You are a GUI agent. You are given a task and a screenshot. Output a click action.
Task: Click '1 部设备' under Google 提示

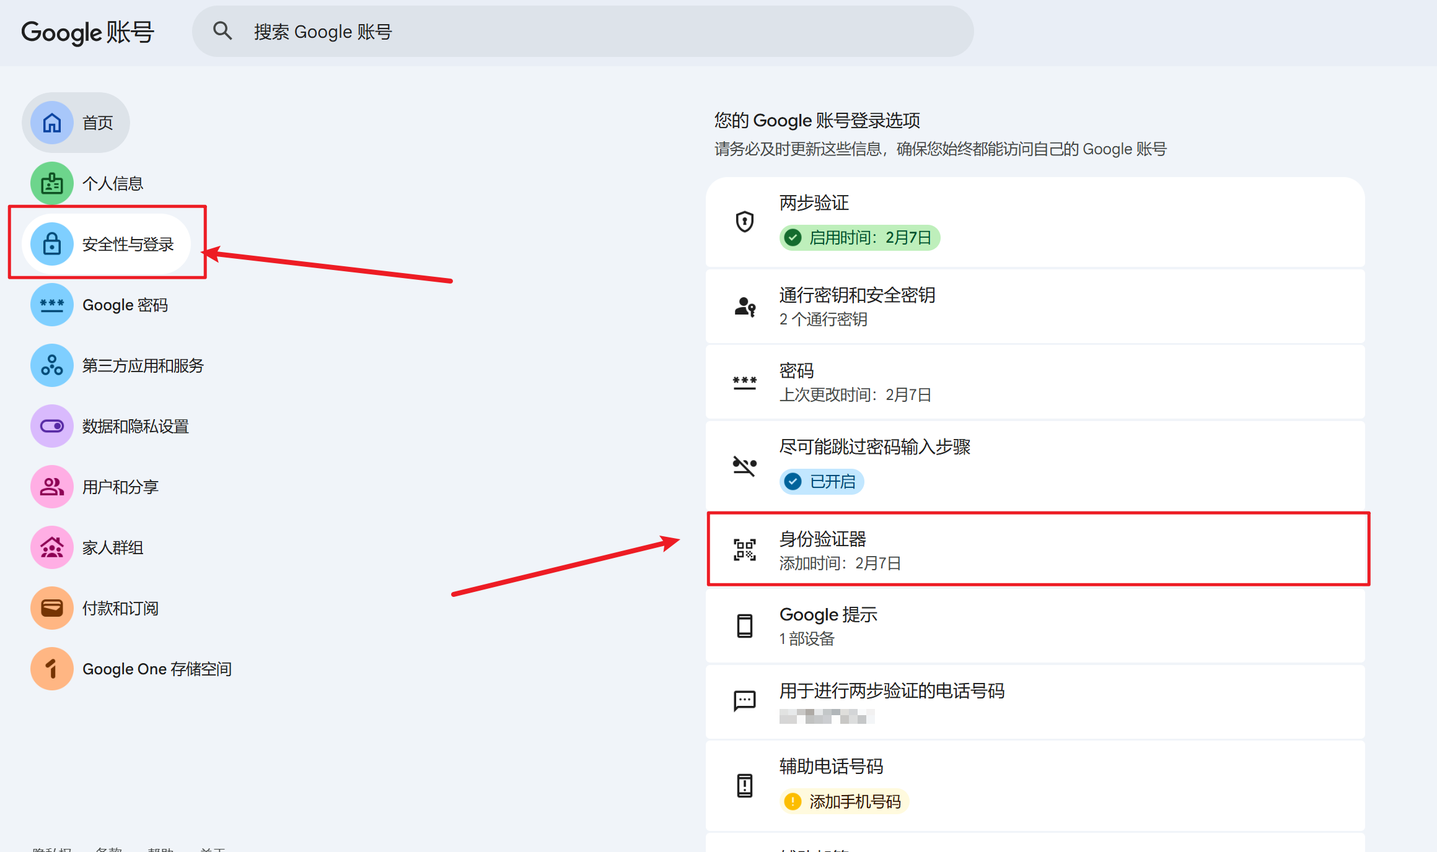pos(807,639)
